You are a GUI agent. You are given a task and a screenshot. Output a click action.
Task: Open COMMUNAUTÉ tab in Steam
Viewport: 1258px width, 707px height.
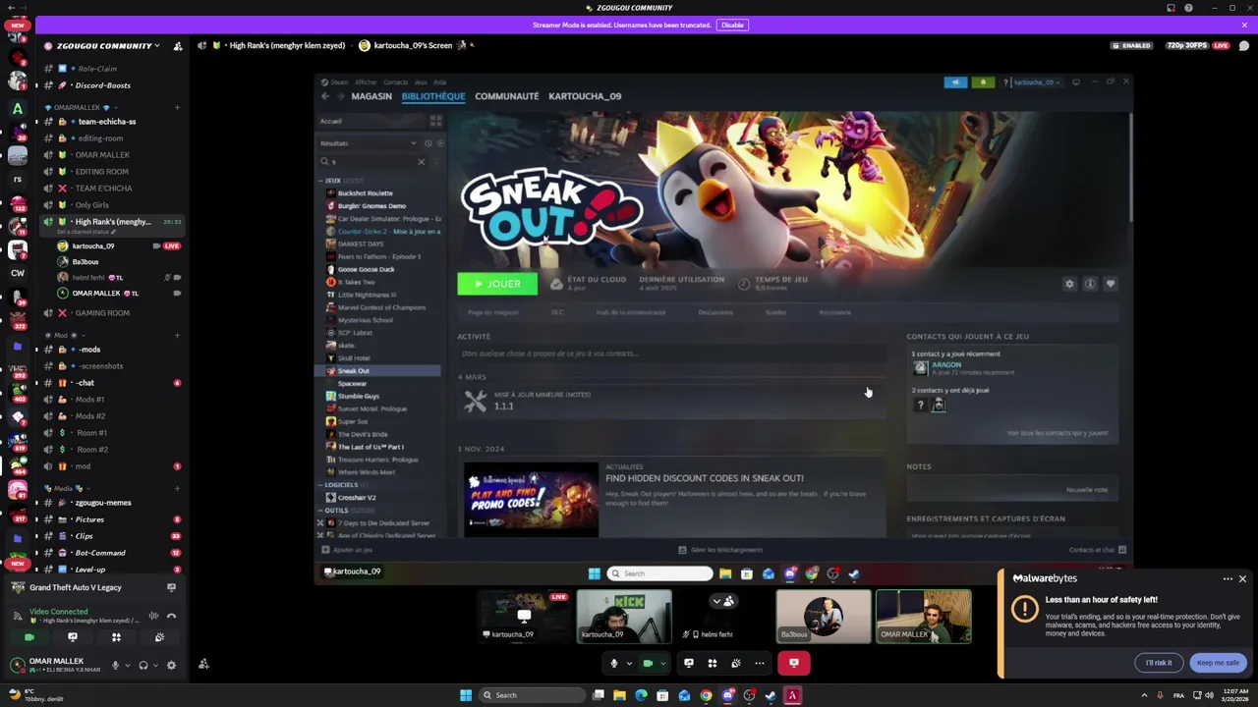(507, 96)
